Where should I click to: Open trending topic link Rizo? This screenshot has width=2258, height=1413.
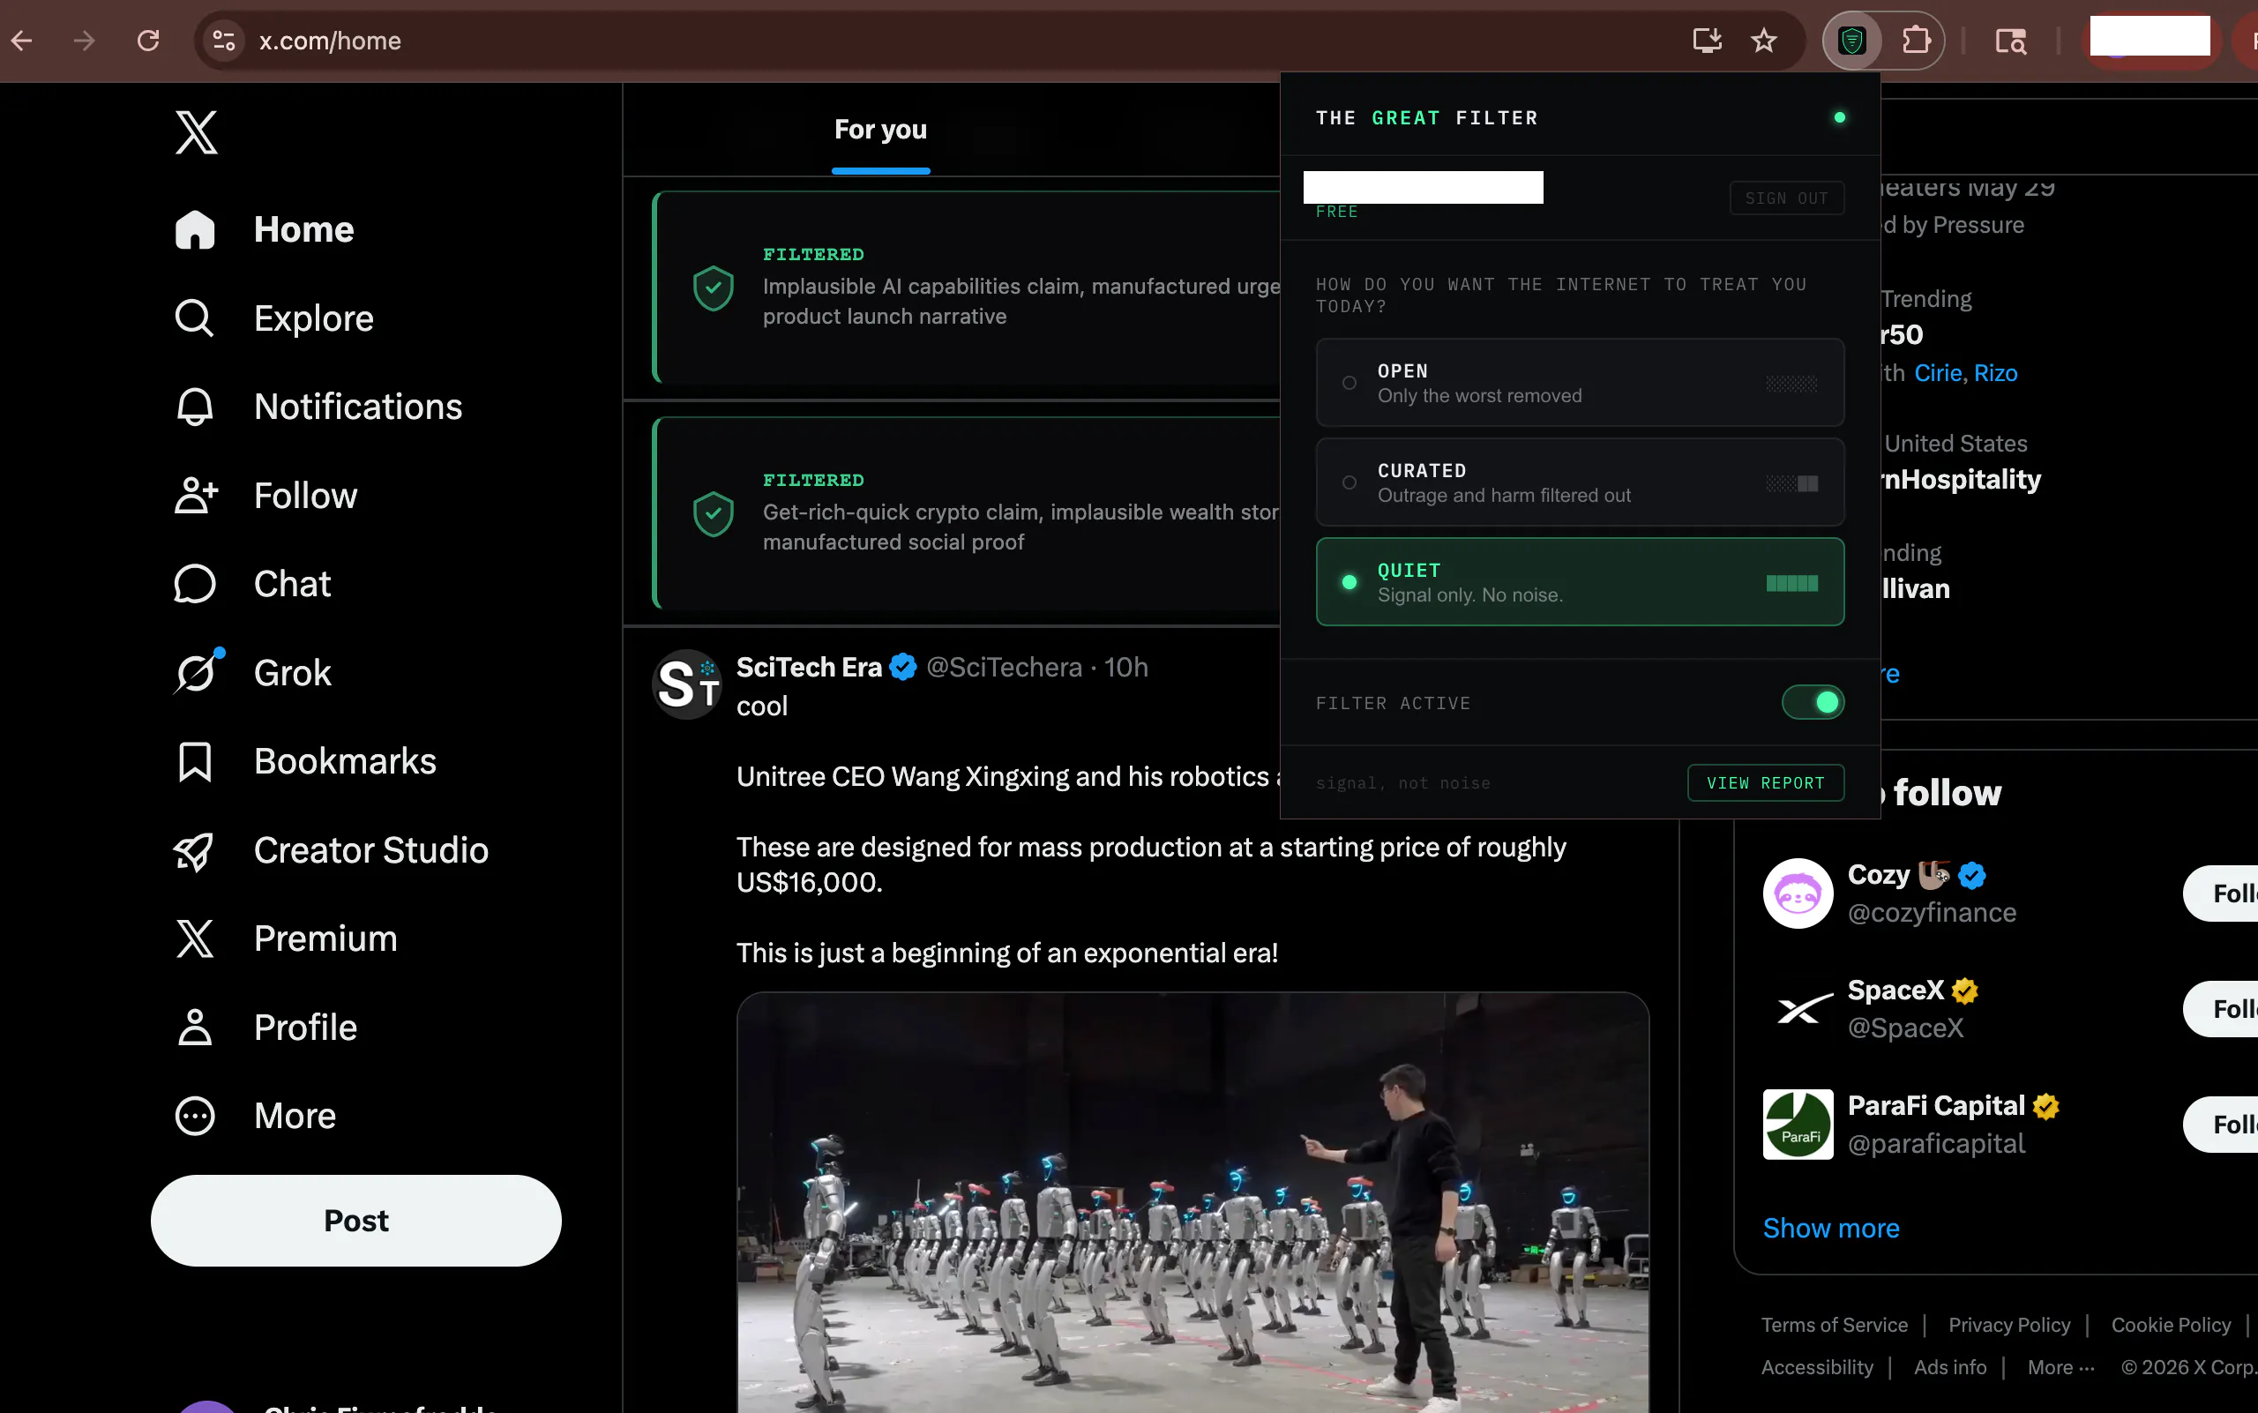point(1995,373)
